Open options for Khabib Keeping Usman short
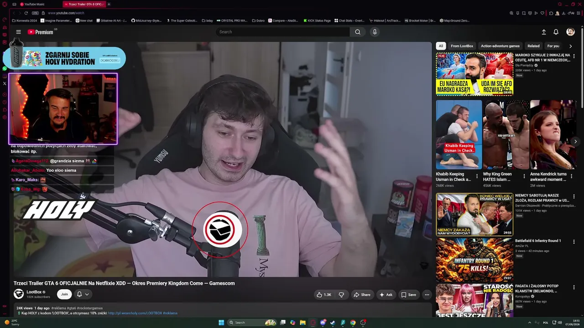584x328 pixels. (477, 176)
